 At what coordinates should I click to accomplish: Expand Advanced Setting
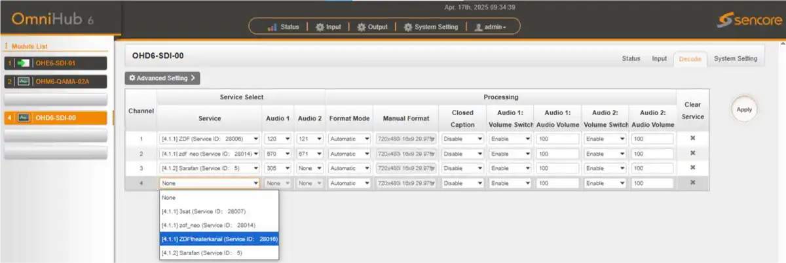point(162,78)
